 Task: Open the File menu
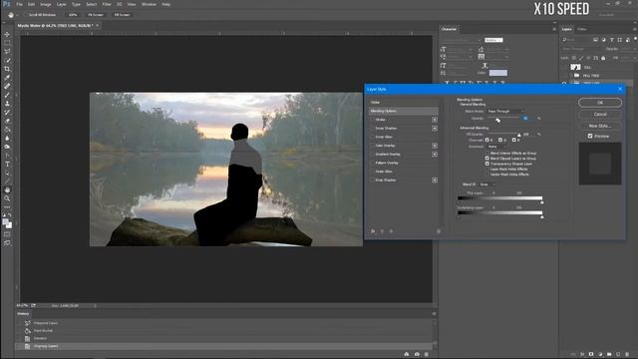click(x=19, y=4)
